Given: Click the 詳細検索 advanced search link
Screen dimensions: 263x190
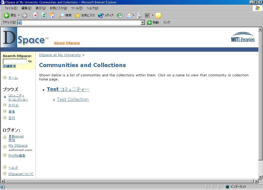Looking at the screenshot, I should [10, 66].
